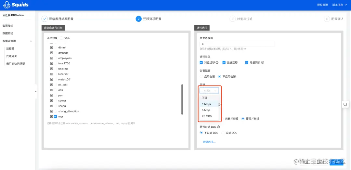Click the nx_test database name

63,85
